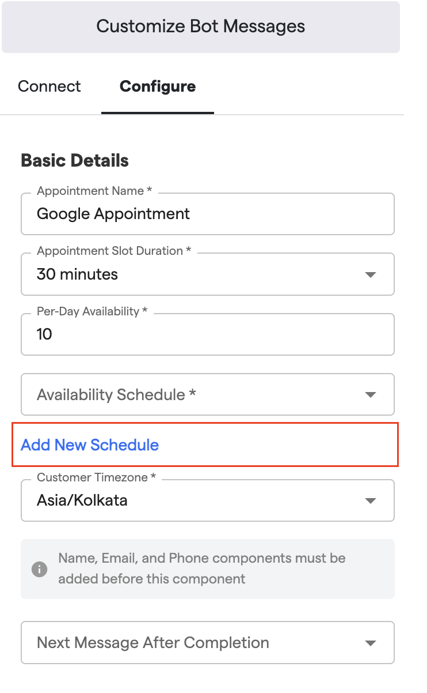Image resolution: width=427 pixels, height=693 pixels.
Task: Click the info icon beside the note
Action: [39, 569]
